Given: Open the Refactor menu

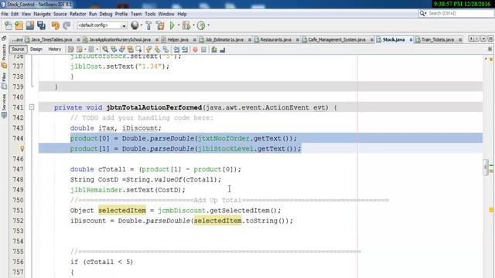Looking at the screenshot, I should (77, 14).
